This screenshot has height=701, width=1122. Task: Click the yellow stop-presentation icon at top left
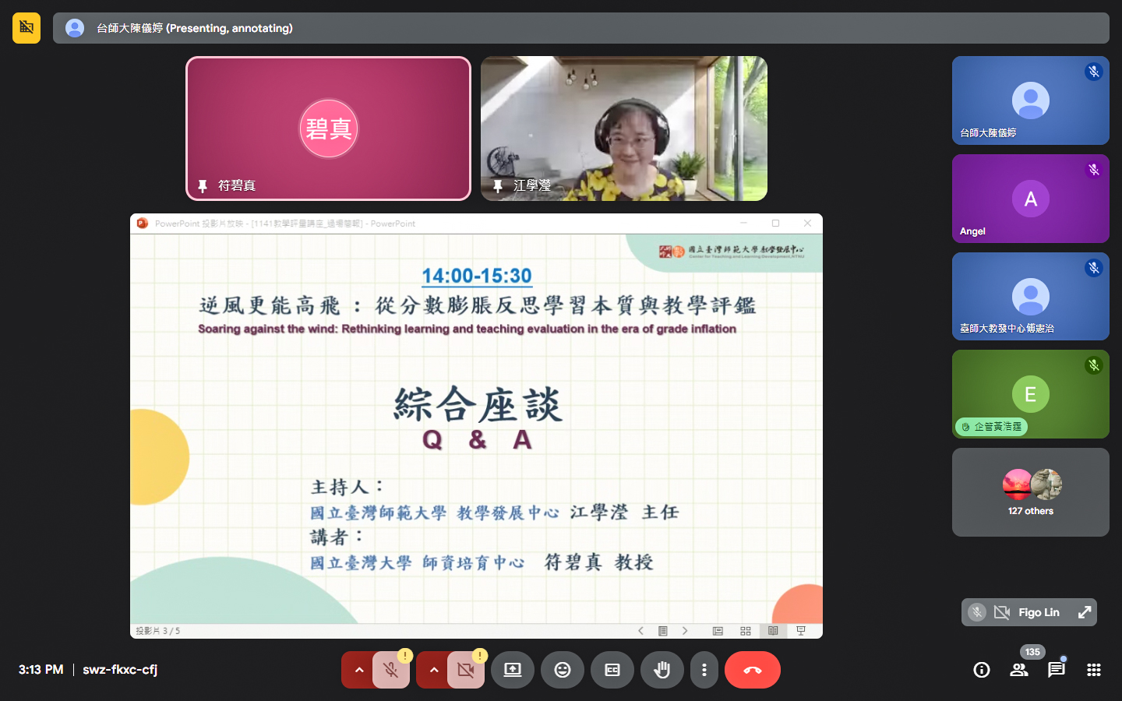click(x=26, y=28)
